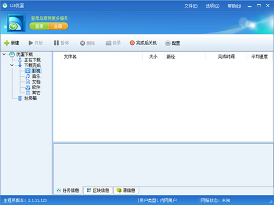
Task: Select the 软件 software category
Action: pos(36,87)
